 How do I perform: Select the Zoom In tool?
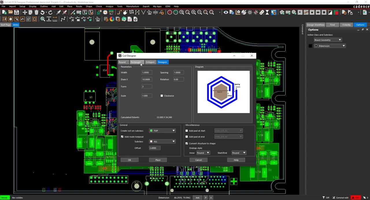pyautogui.click(x=193, y=12)
